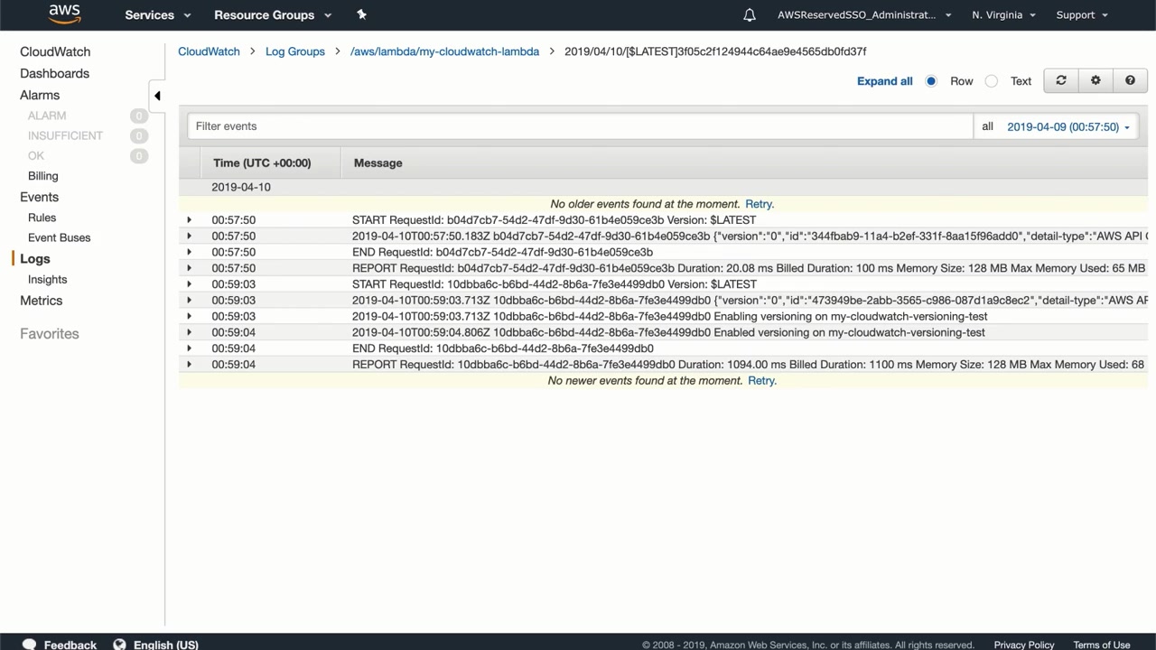Expand the Enabled versioning log row
This screenshot has height=650, width=1156.
[x=189, y=332]
